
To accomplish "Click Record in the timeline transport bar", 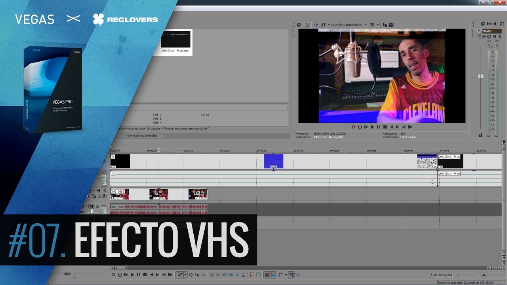I will coord(113,275).
